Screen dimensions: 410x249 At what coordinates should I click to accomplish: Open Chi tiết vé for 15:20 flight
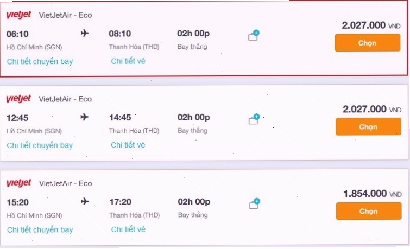pyautogui.click(x=128, y=229)
